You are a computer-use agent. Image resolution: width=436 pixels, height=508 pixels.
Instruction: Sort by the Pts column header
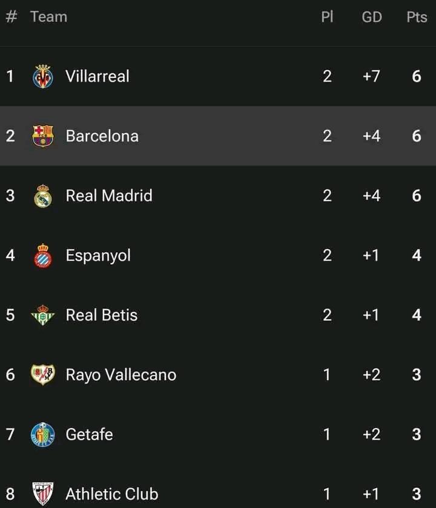(417, 17)
